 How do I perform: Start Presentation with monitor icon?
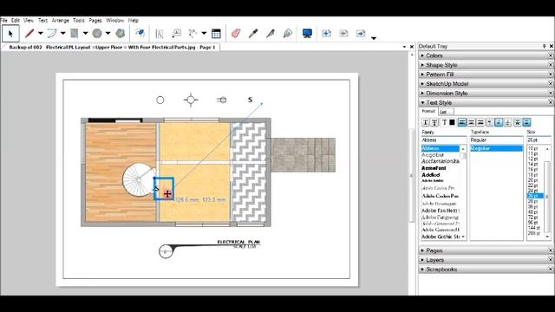pyautogui.click(x=307, y=34)
